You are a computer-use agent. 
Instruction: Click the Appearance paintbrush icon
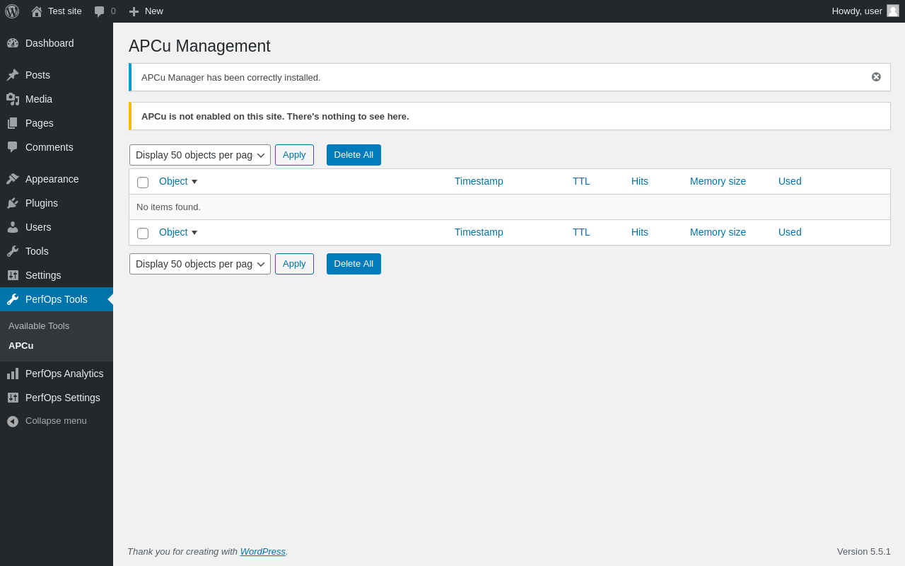(13, 179)
